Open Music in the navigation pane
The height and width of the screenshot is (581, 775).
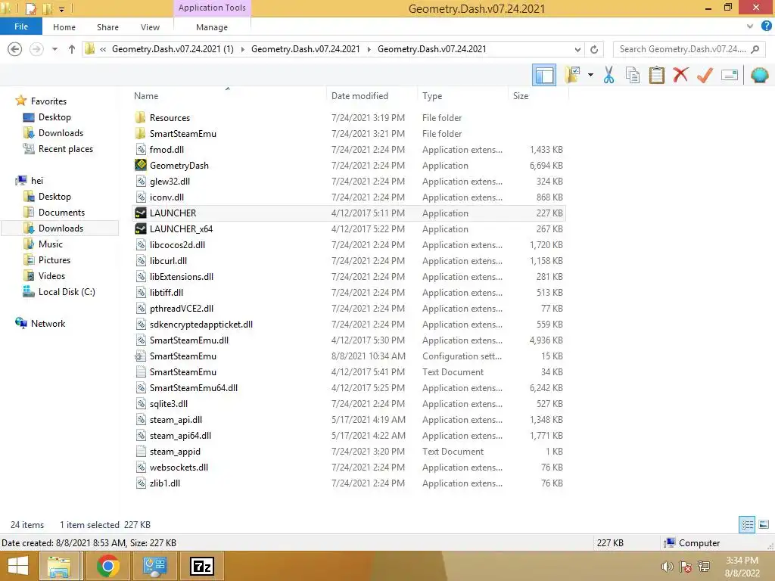pyautogui.click(x=51, y=244)
